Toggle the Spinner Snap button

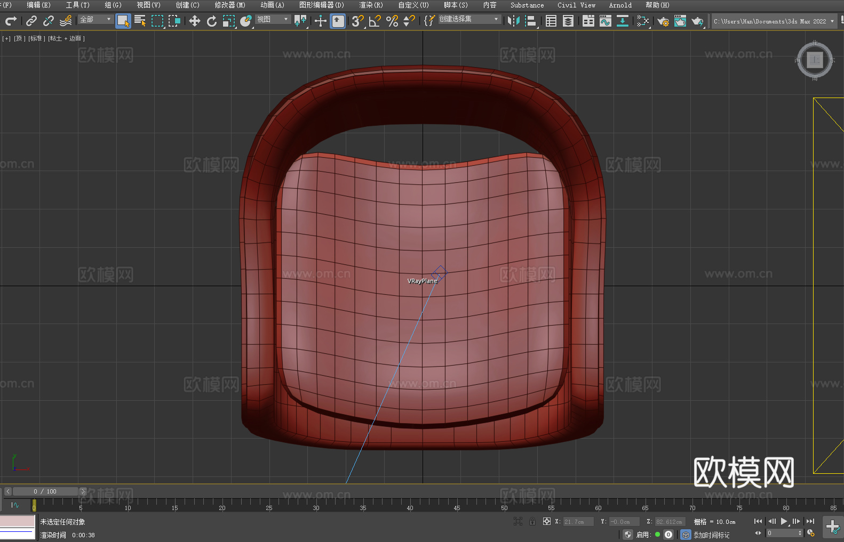point(409,21)
